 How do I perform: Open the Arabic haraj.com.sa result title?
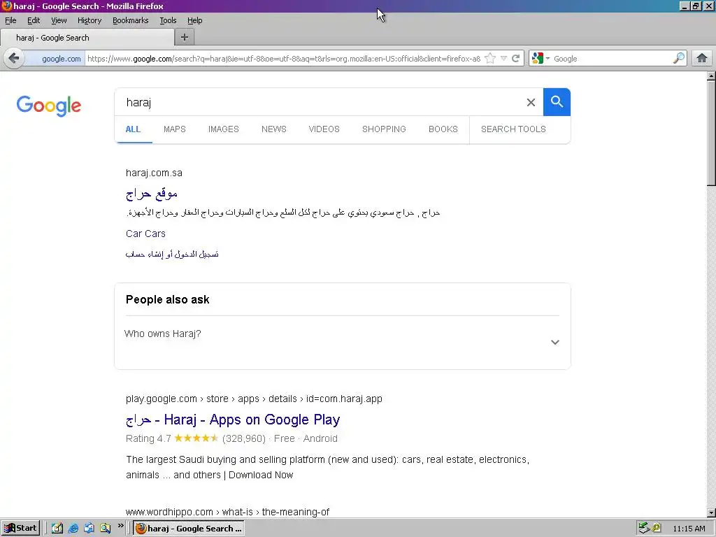152,194
